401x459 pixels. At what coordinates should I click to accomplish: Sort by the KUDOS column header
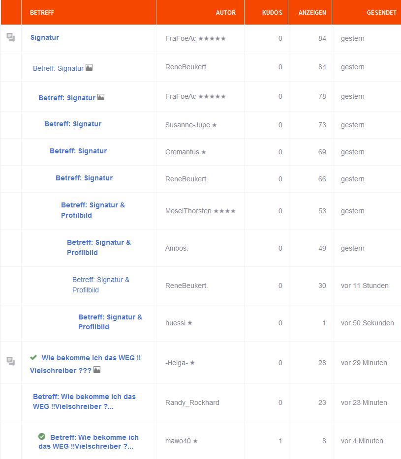point(272,13)
